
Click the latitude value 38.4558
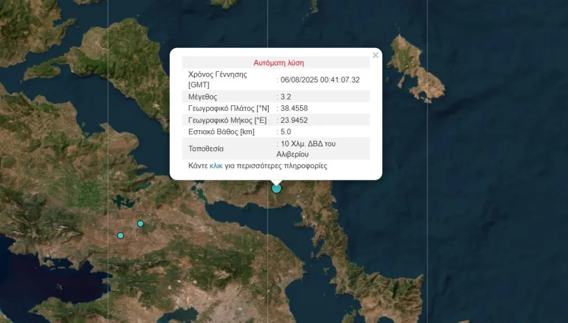294,109
